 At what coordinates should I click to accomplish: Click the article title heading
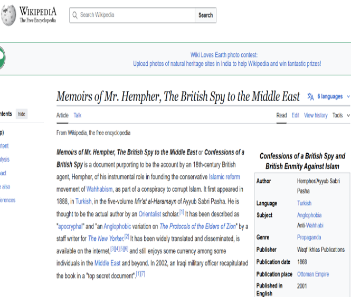click(178, 96)
